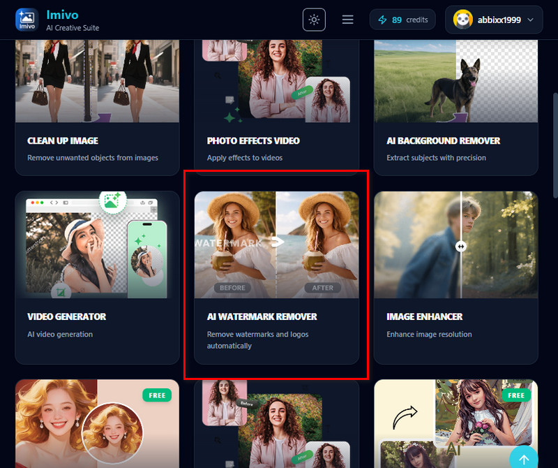Open the bottom curly-haired woman before/after card

276,423
